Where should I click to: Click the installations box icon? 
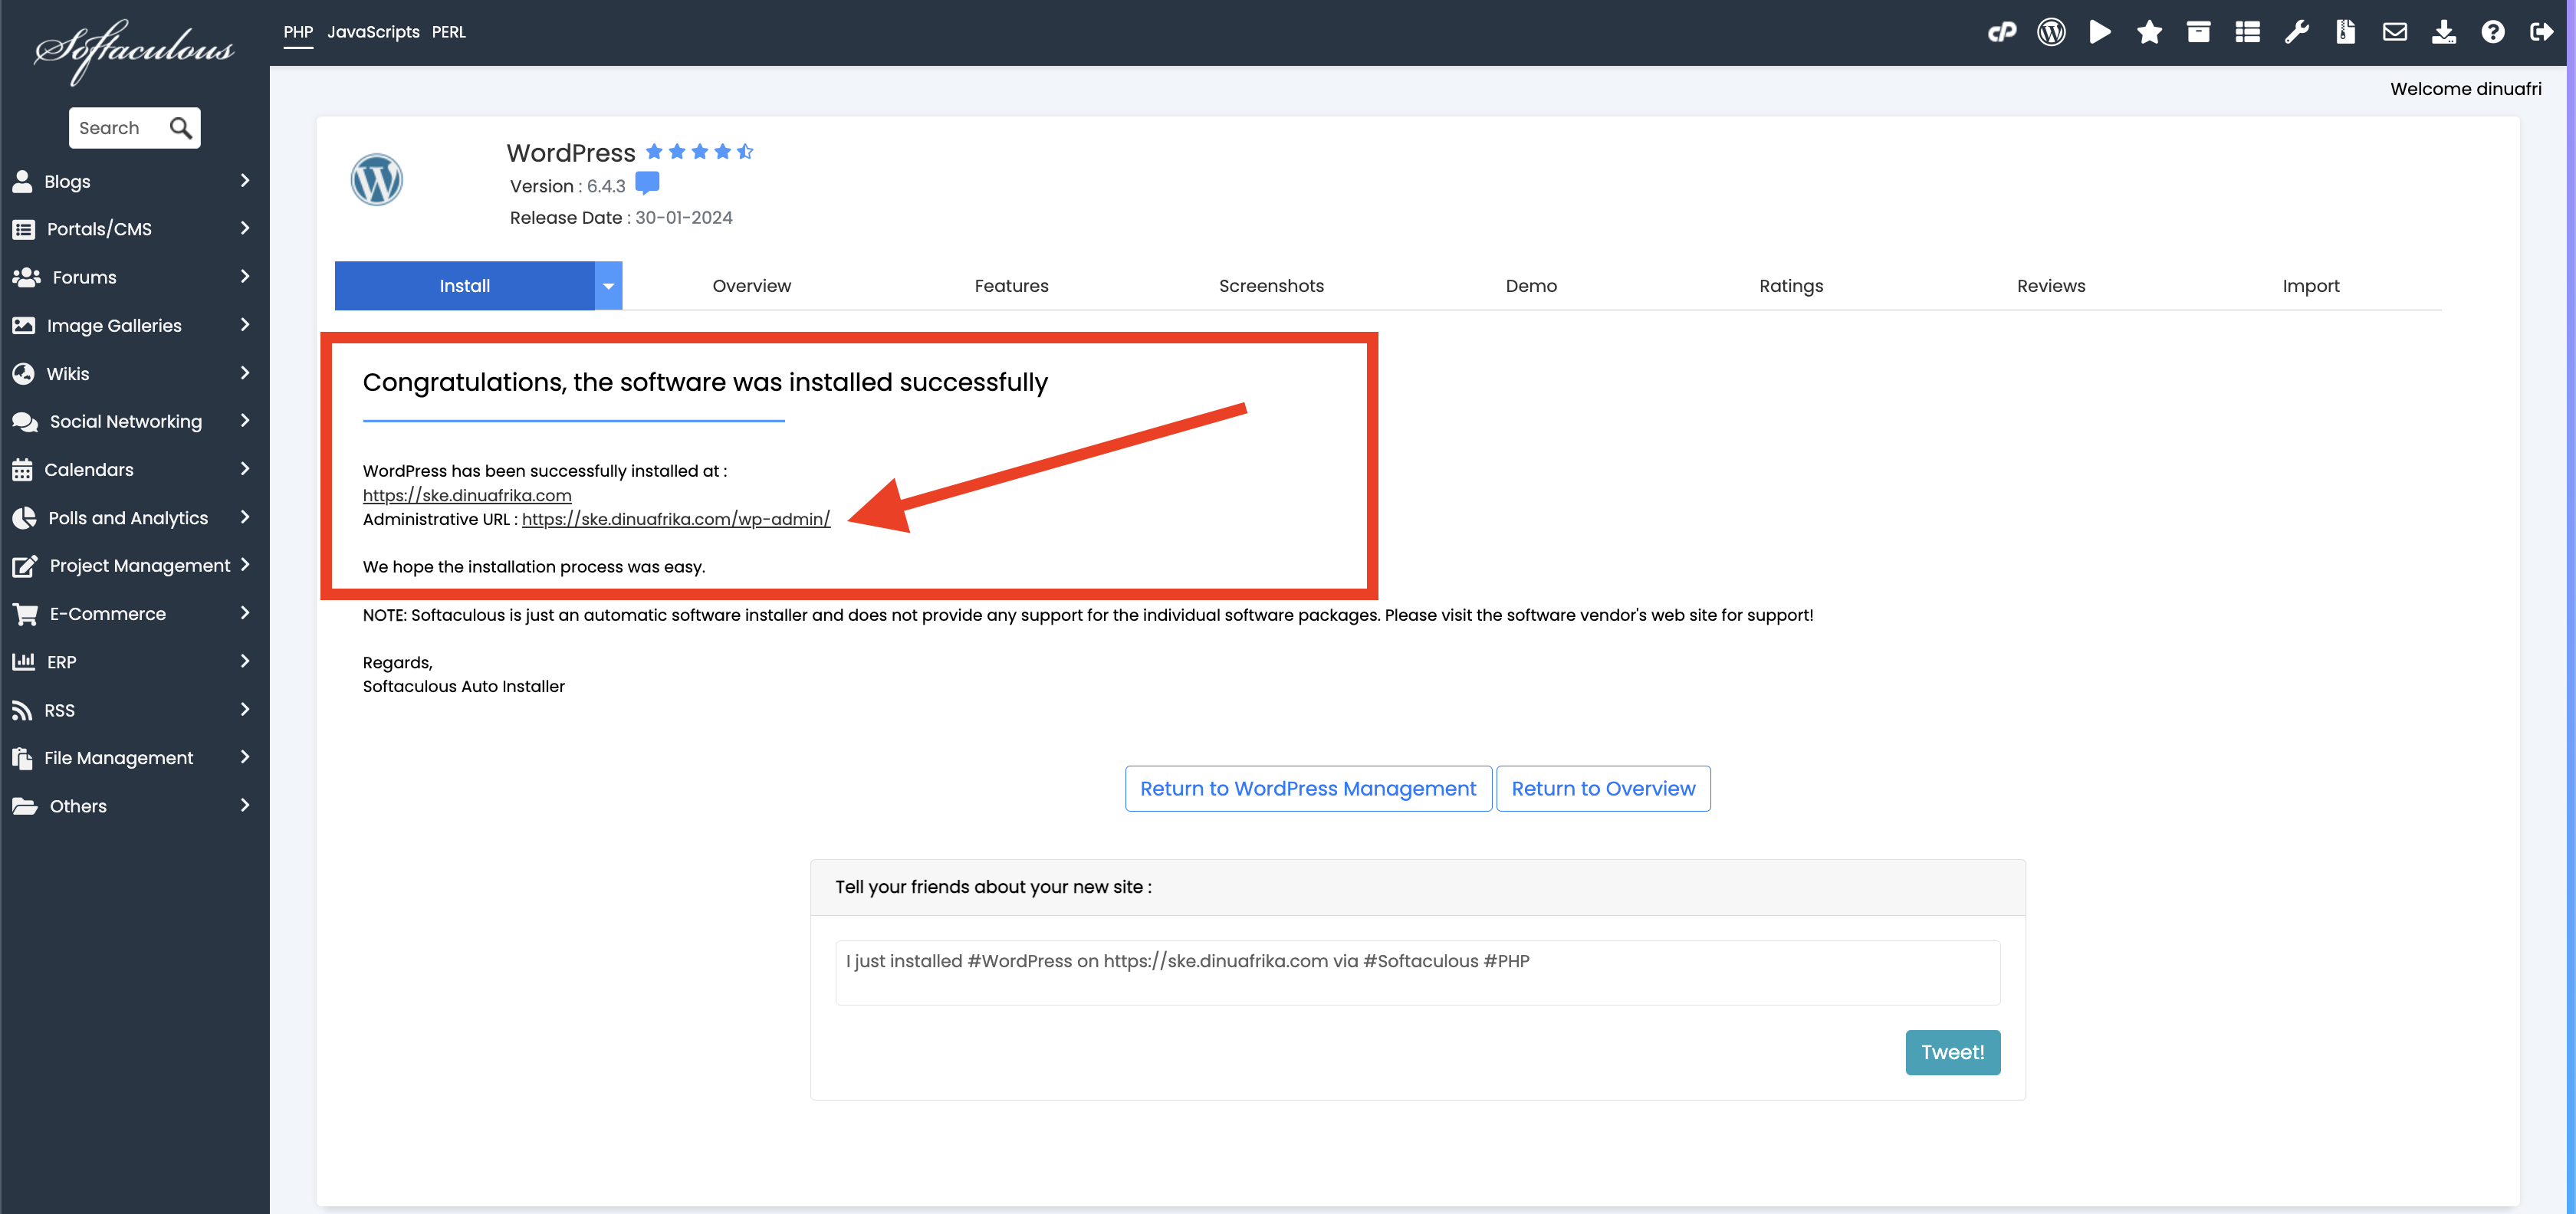tap(2198, 32)
